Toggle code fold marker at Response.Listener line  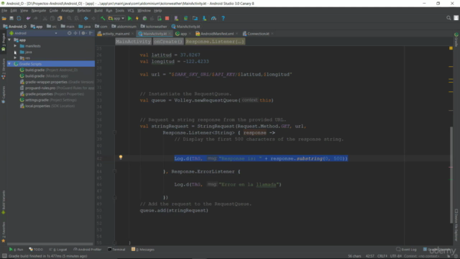tap(115, 132)
